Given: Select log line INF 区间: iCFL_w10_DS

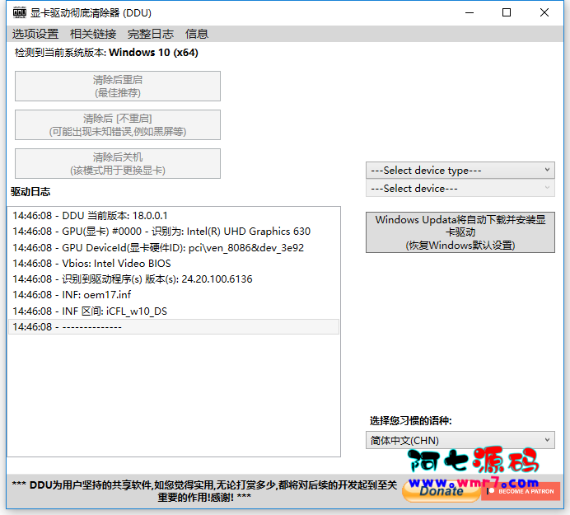Looking at the screenshot, I should pos(174,311).
